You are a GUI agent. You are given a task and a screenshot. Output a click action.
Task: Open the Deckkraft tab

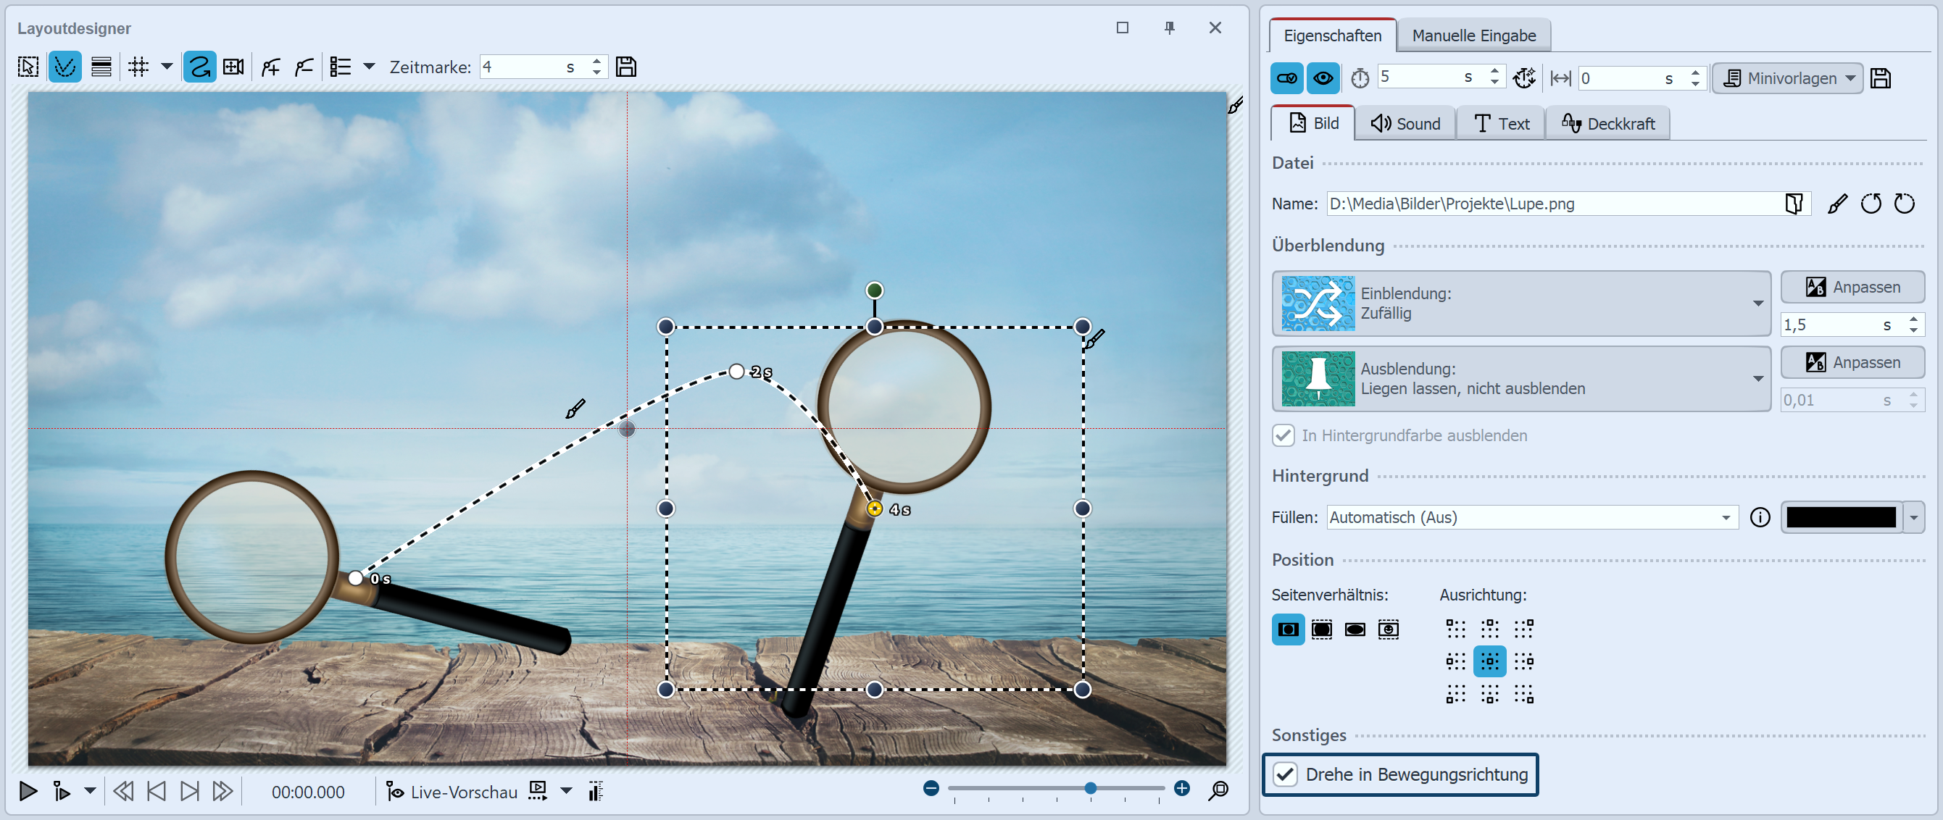(x=1608, y=124)
